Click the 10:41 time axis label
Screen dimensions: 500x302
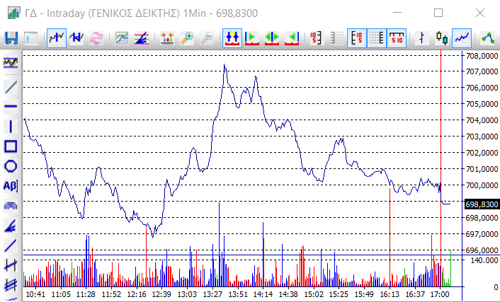click(x=35, y=294)
